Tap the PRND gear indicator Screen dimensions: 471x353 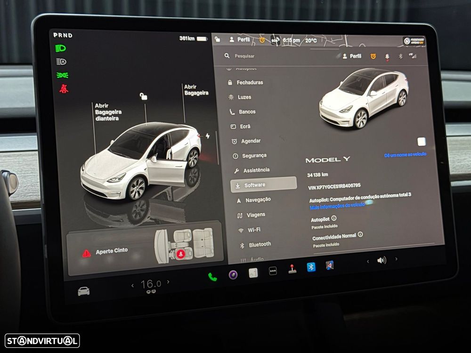point(63,35)
